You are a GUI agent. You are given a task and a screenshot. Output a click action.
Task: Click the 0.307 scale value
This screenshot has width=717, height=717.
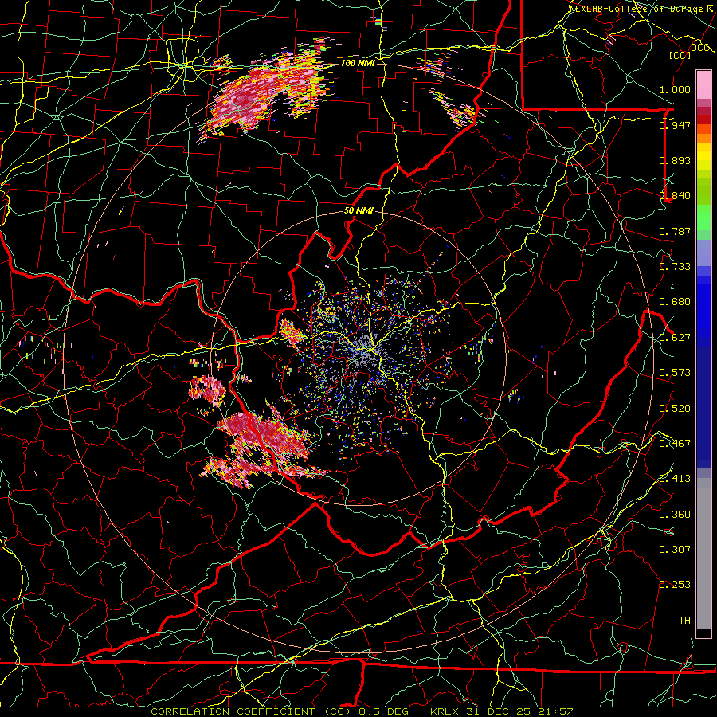[675, 550]
